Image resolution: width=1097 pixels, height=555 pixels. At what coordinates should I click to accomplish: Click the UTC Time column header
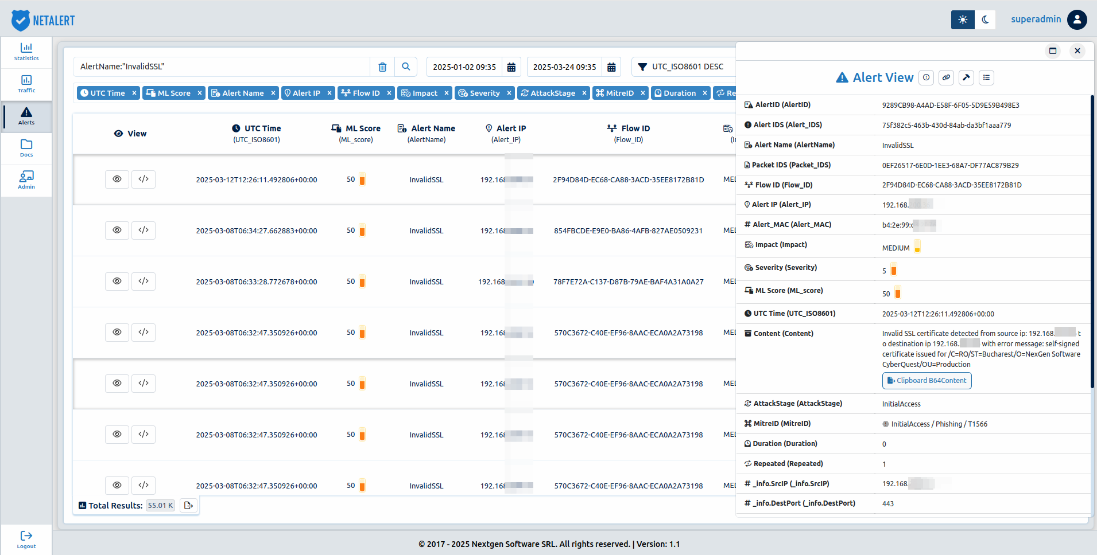pos(257,134)
